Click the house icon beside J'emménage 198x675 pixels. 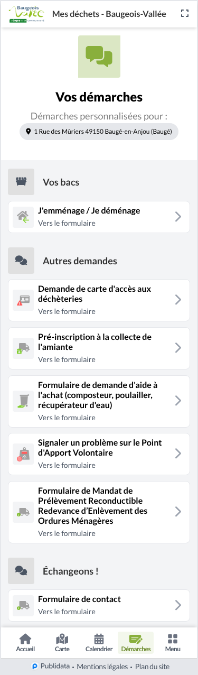(x=23, y=216)
